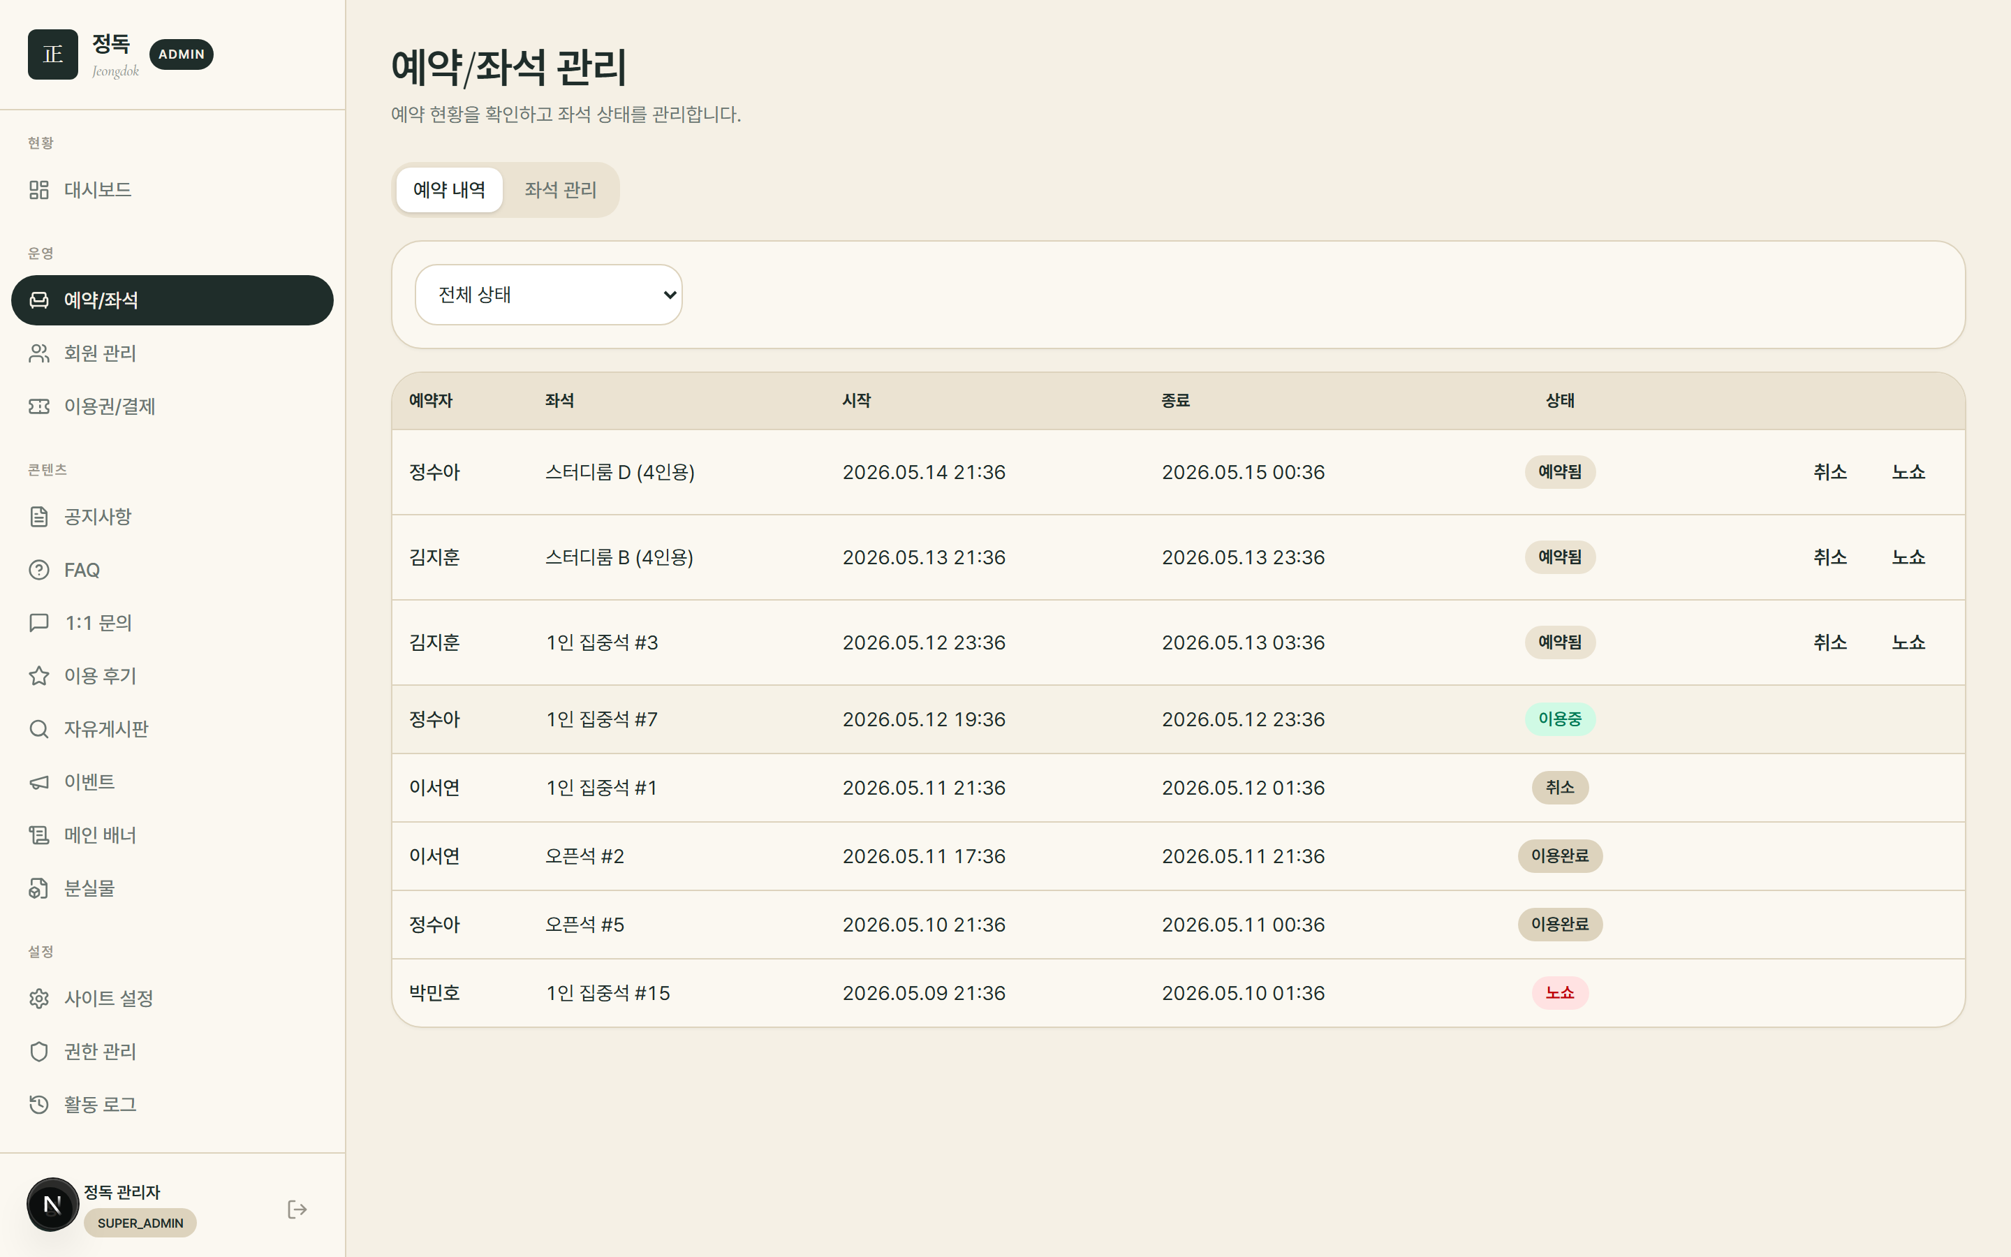Click the 正 Jeongdok logo icon

(x=52, y=54)
